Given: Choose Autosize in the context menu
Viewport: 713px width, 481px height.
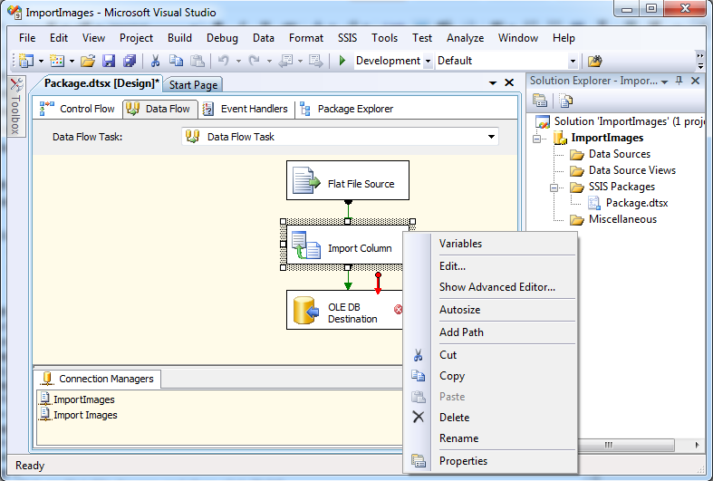Looking at the screenshot, I should click(x=490, y=310).
